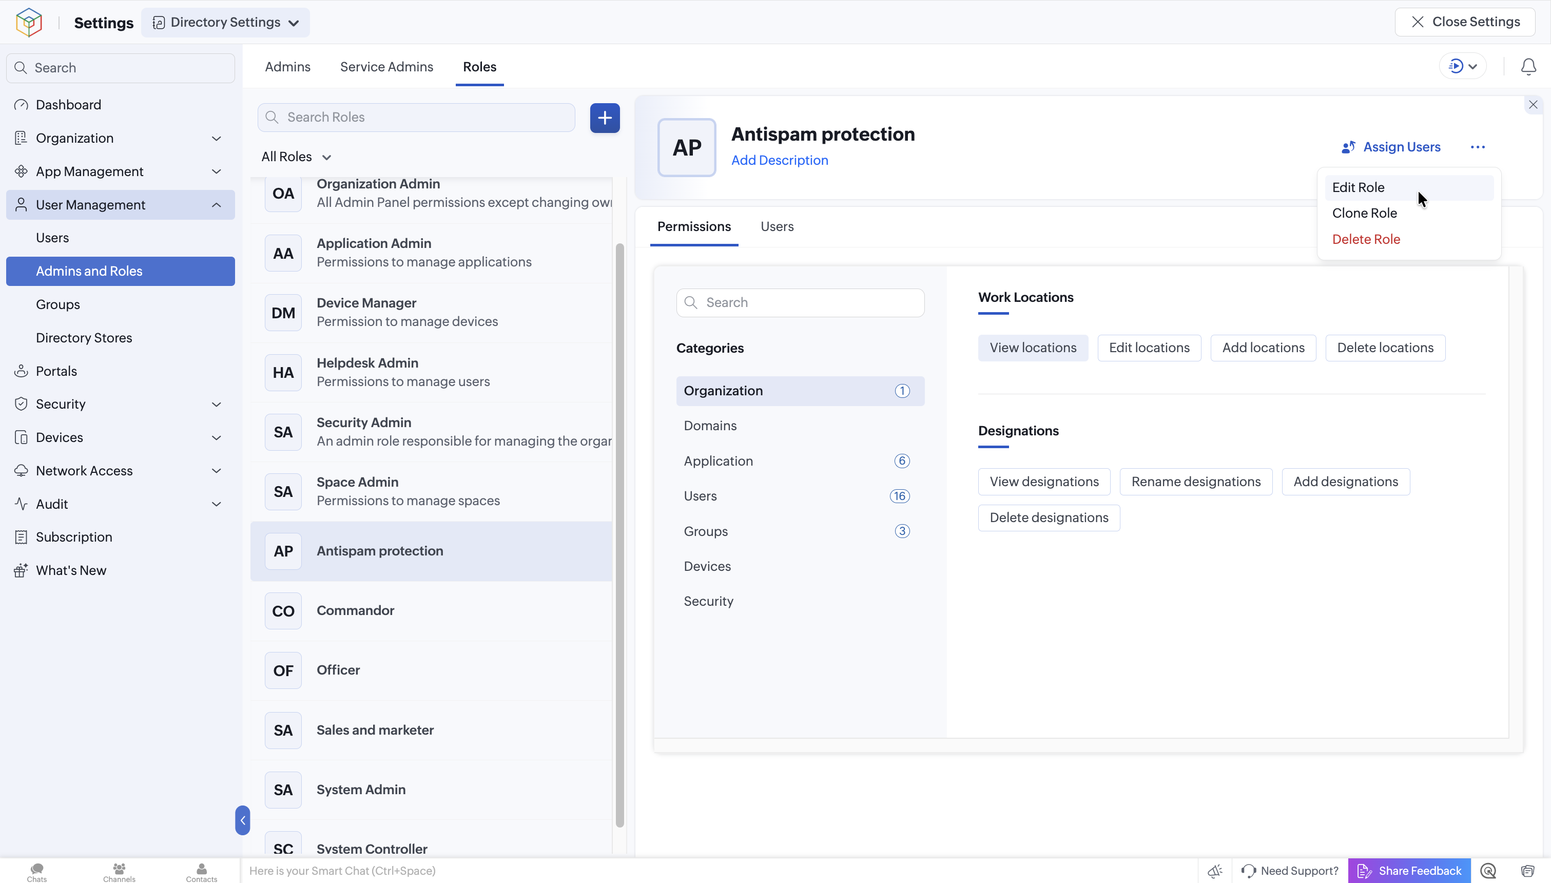Open the quick actions play icon dropdown
Image resolution: width=1551 pixels, height=883 pixels.
click(1462, 66)
